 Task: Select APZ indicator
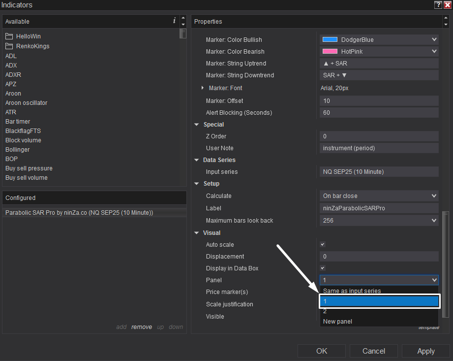11,84
